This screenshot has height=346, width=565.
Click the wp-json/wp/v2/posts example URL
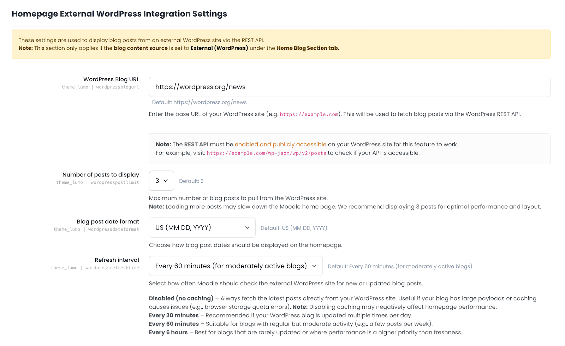[x=267, y=153]
